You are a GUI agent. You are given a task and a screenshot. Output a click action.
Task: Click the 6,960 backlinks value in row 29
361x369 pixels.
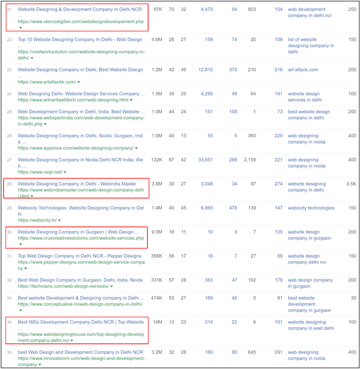click(x=206, y=208)
